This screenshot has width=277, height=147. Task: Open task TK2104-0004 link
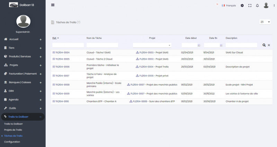click(x=62, y=53)
